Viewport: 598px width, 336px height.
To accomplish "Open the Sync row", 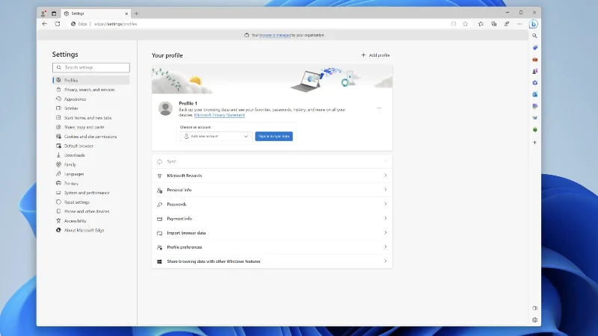I will tap(272, 161).
